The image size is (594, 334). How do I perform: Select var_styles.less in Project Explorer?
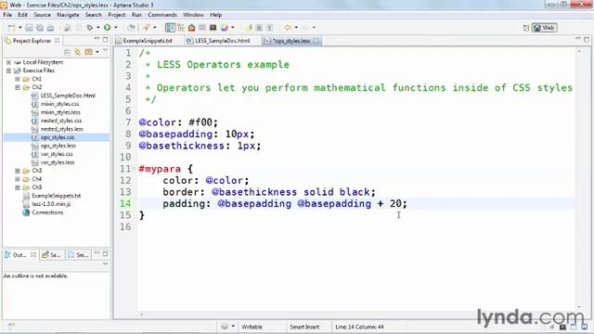point(58,162)
